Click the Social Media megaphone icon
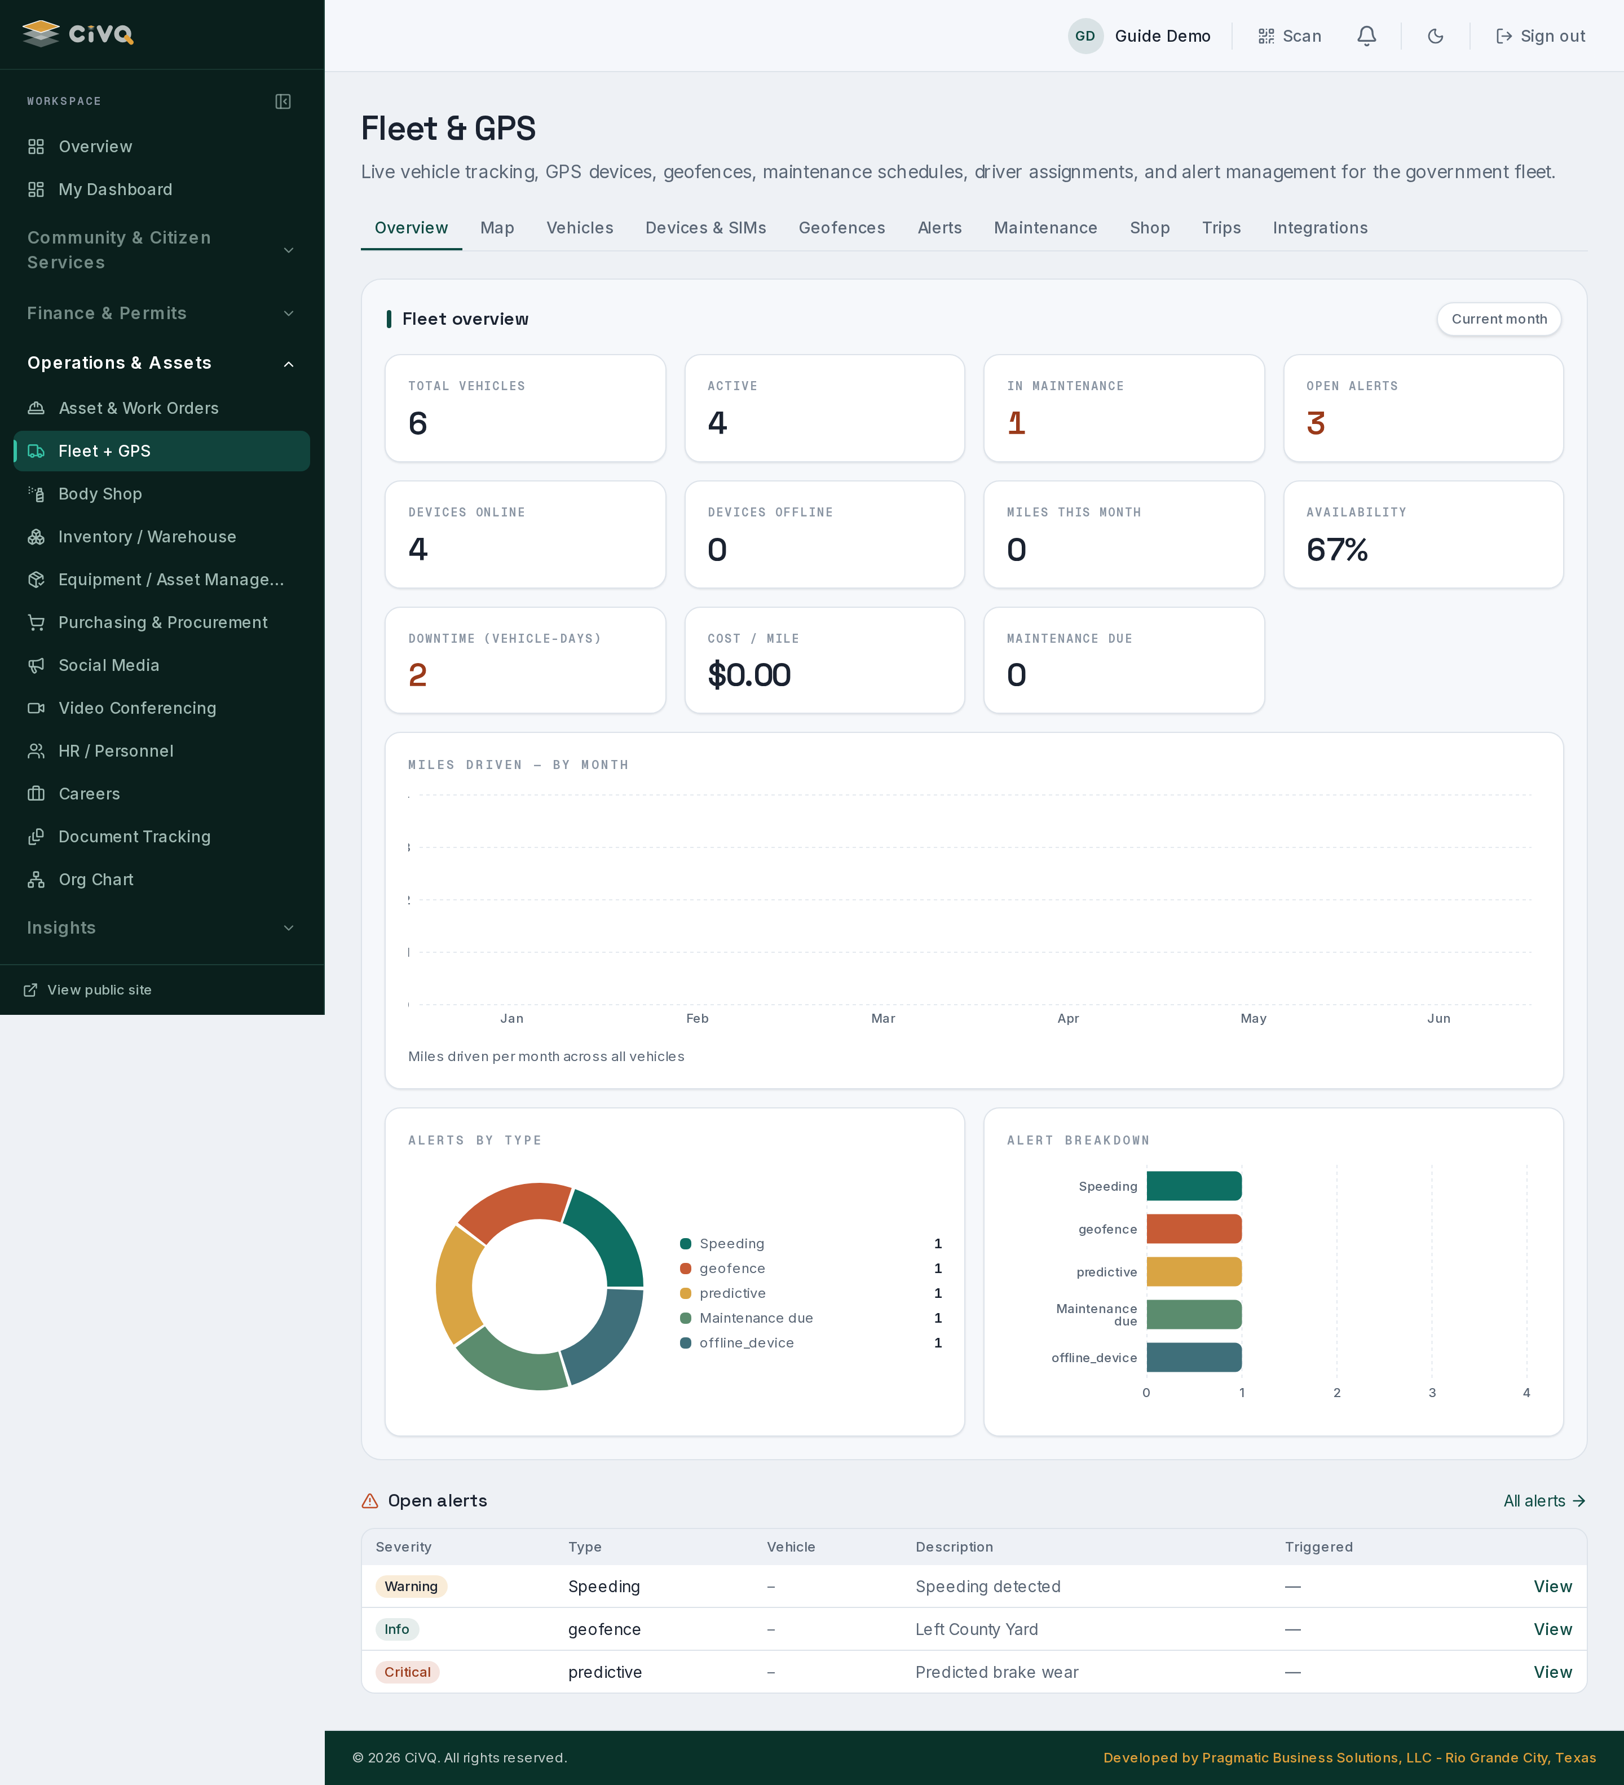 pos(36,666)
